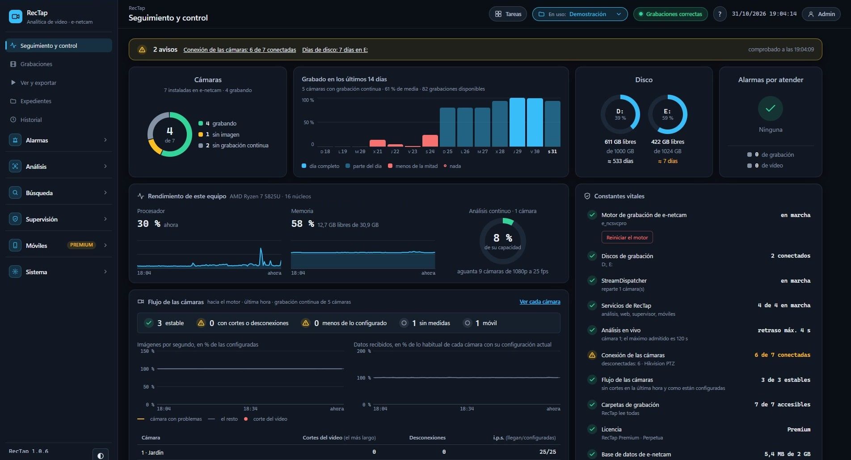Click the check icon beside Motor de grabación
Screen dimensions: 851x460
[592, 215]
